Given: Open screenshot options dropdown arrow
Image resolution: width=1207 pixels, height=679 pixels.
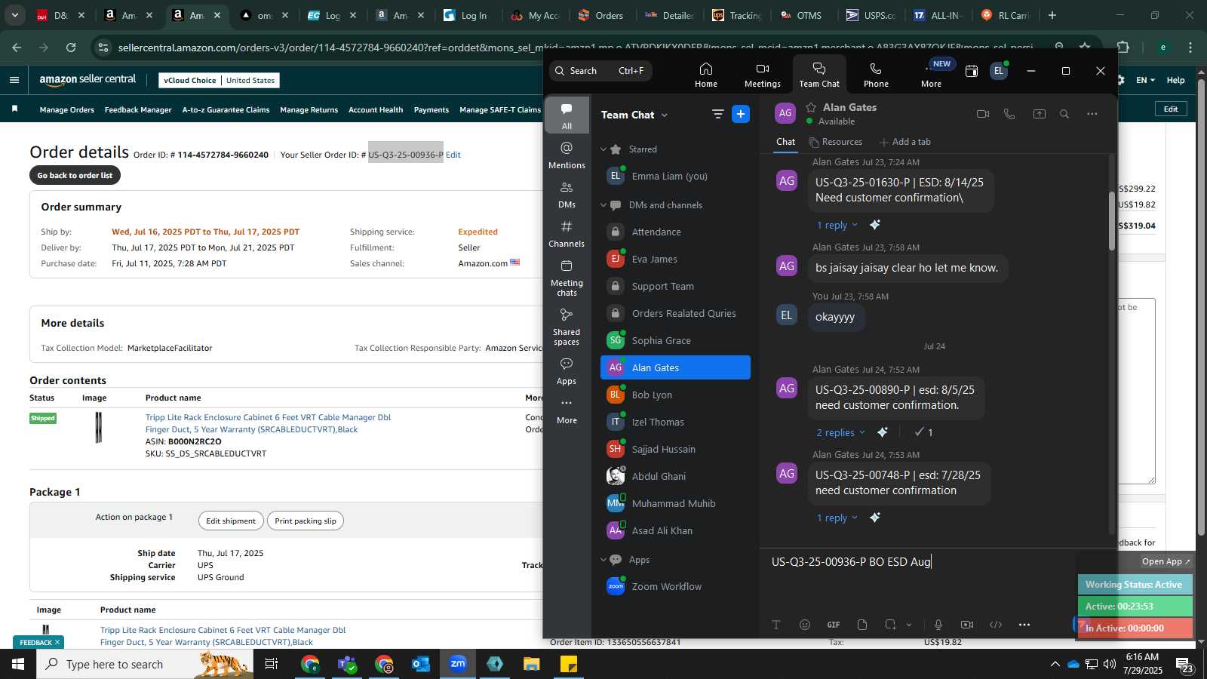Looking at the screenshot, I should pyautogui.click(x=909, y=625).
